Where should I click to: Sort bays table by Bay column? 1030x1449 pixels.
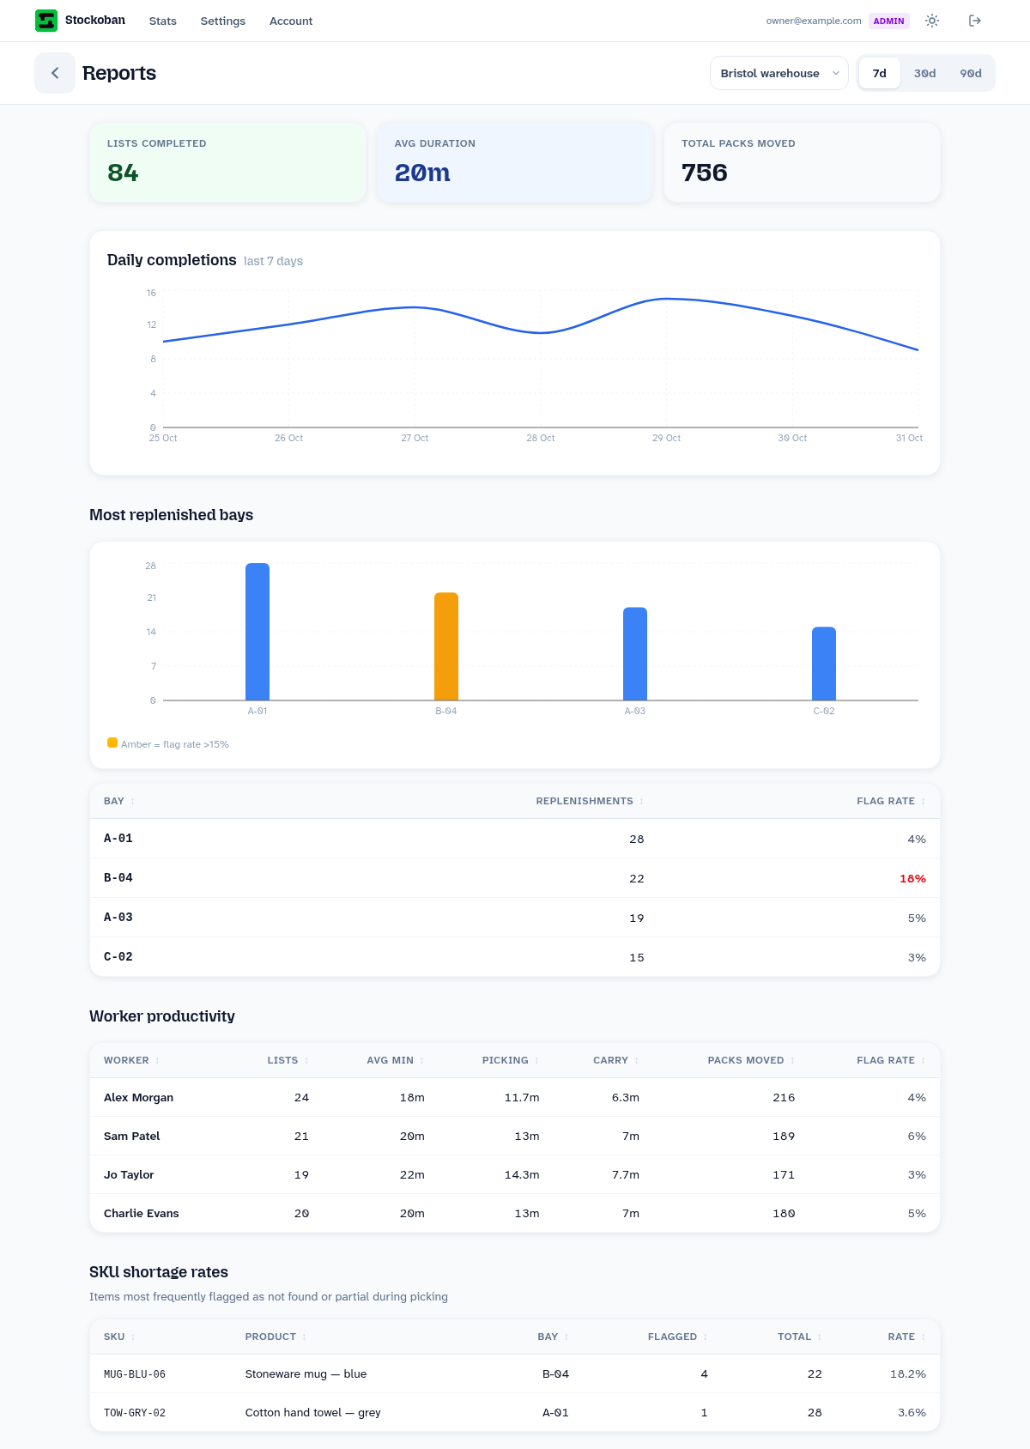[x=119, y=801]
